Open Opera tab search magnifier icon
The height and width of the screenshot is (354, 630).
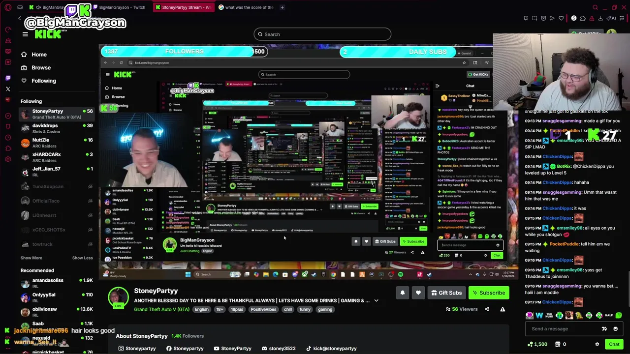tap(595, 7)
